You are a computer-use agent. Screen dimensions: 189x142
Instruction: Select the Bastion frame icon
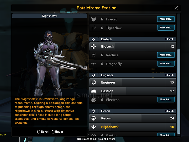coord(93,91)
